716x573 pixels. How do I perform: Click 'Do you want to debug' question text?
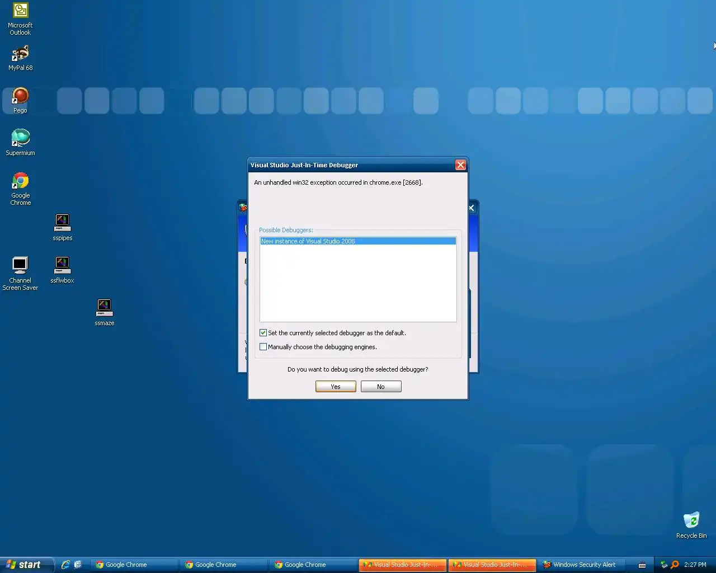[358, 369]
